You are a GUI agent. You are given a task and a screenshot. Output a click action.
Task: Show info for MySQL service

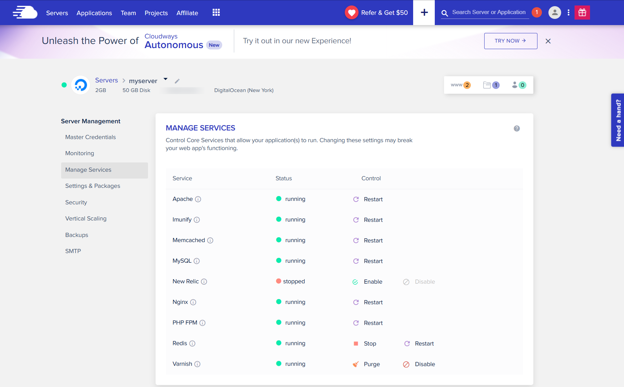point(197,261)
